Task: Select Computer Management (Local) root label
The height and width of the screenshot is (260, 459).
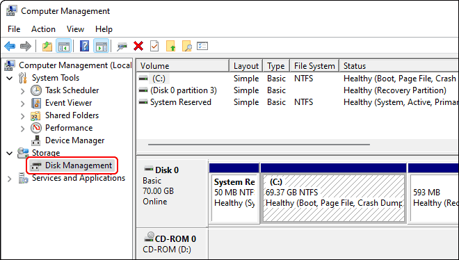Action: pos(75,65)
